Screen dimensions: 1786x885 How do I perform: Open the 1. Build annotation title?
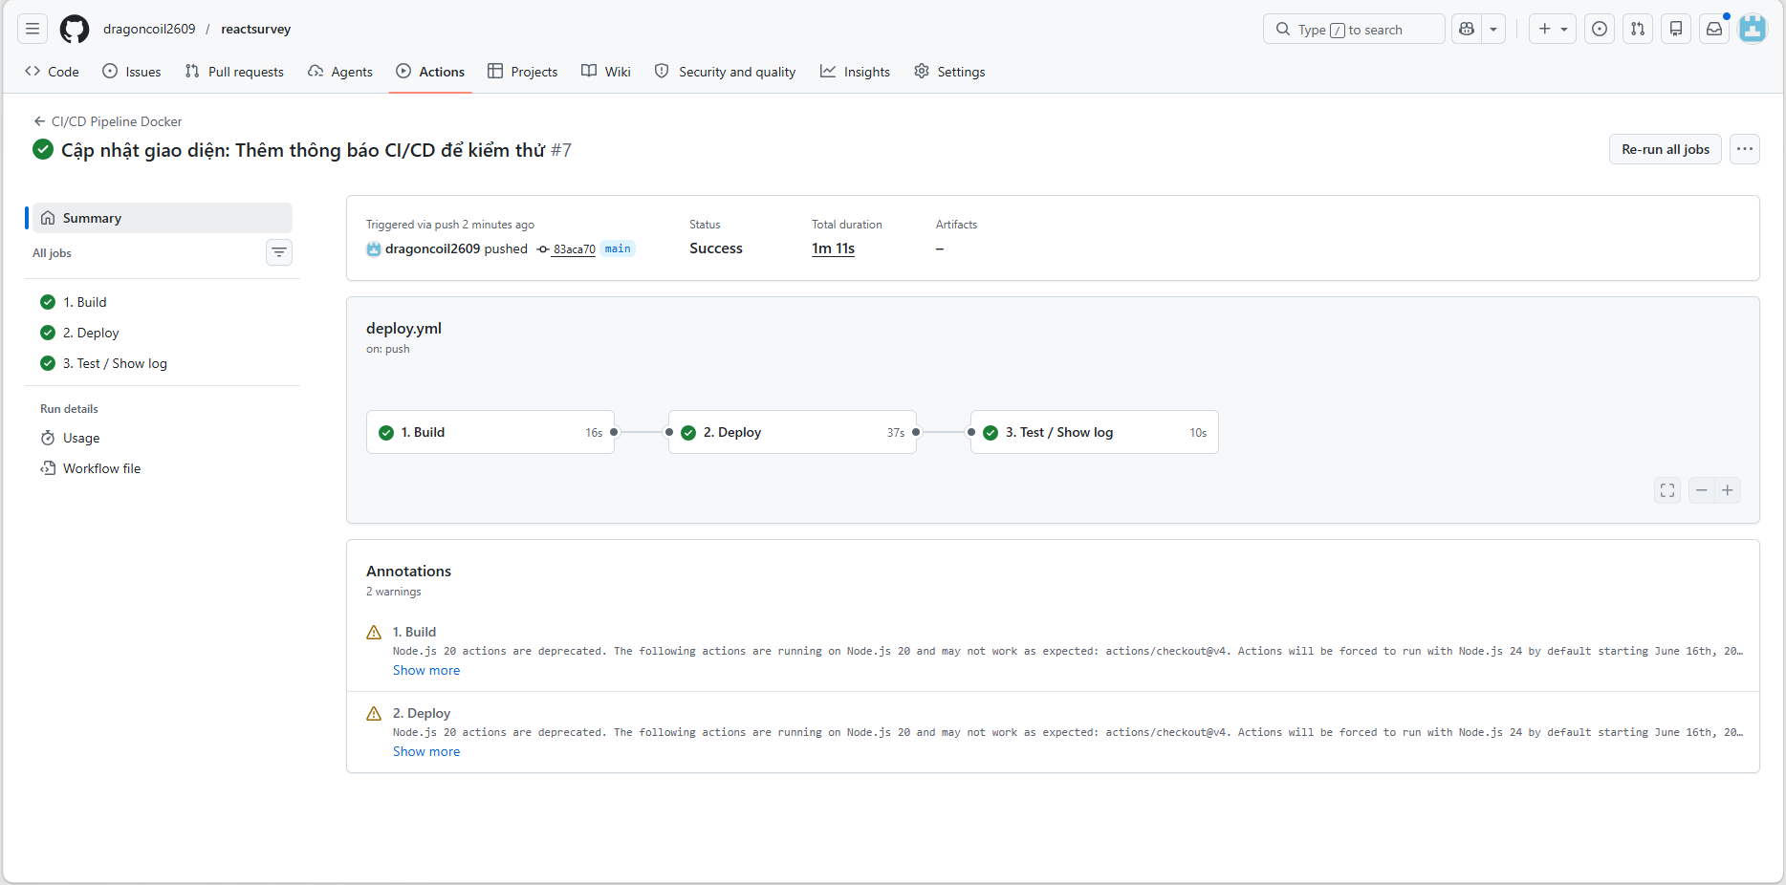click(414, 632)
